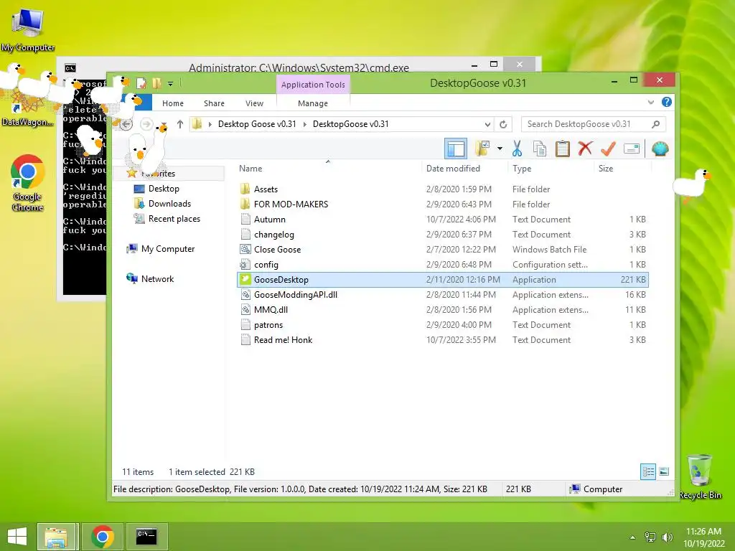The width and height of the screenshot is (735, 551).
Task: Click the DesktopGoose v0.31 breadcrumb segment
Action: 350,124
